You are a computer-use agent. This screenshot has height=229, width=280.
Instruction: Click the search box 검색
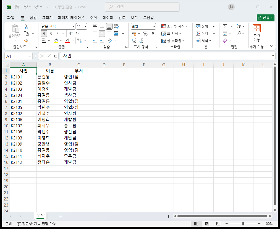tap(142, 7)
